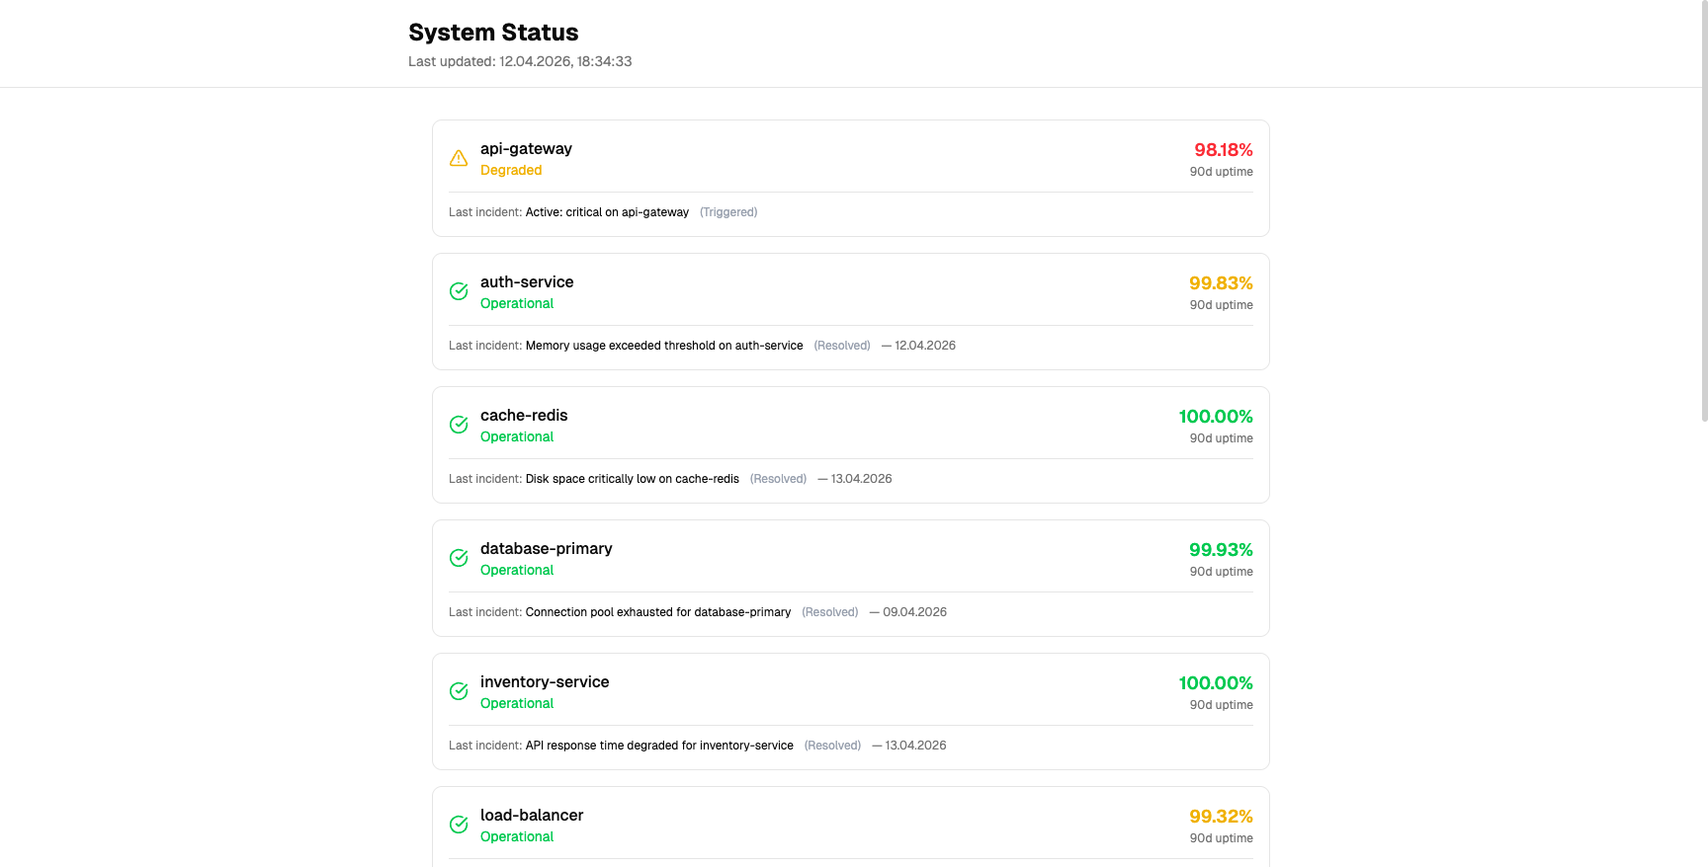Viewport: 1708px width, 867px height.
Task: Click the auth-service Operational status label
Action: click(x=517, y=303)
